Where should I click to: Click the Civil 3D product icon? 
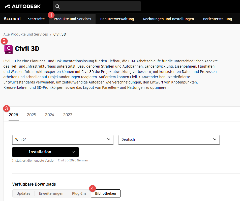pos(8,49)
